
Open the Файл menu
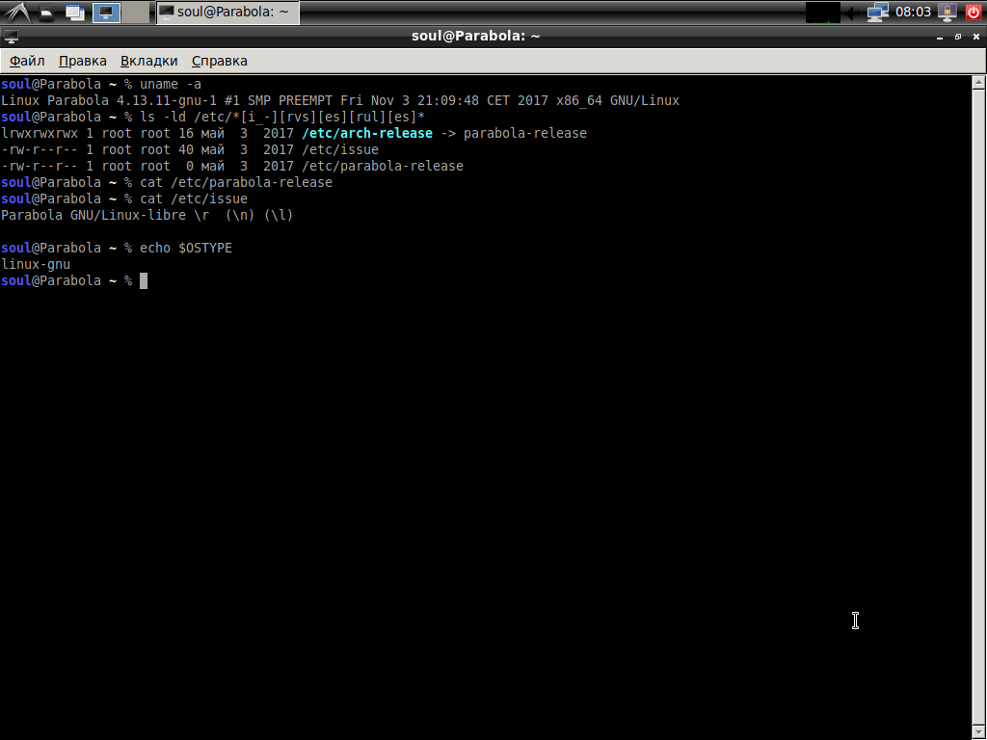point(27,61)
